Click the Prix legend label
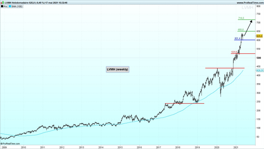The image size is (264, 149). [6, 6]
